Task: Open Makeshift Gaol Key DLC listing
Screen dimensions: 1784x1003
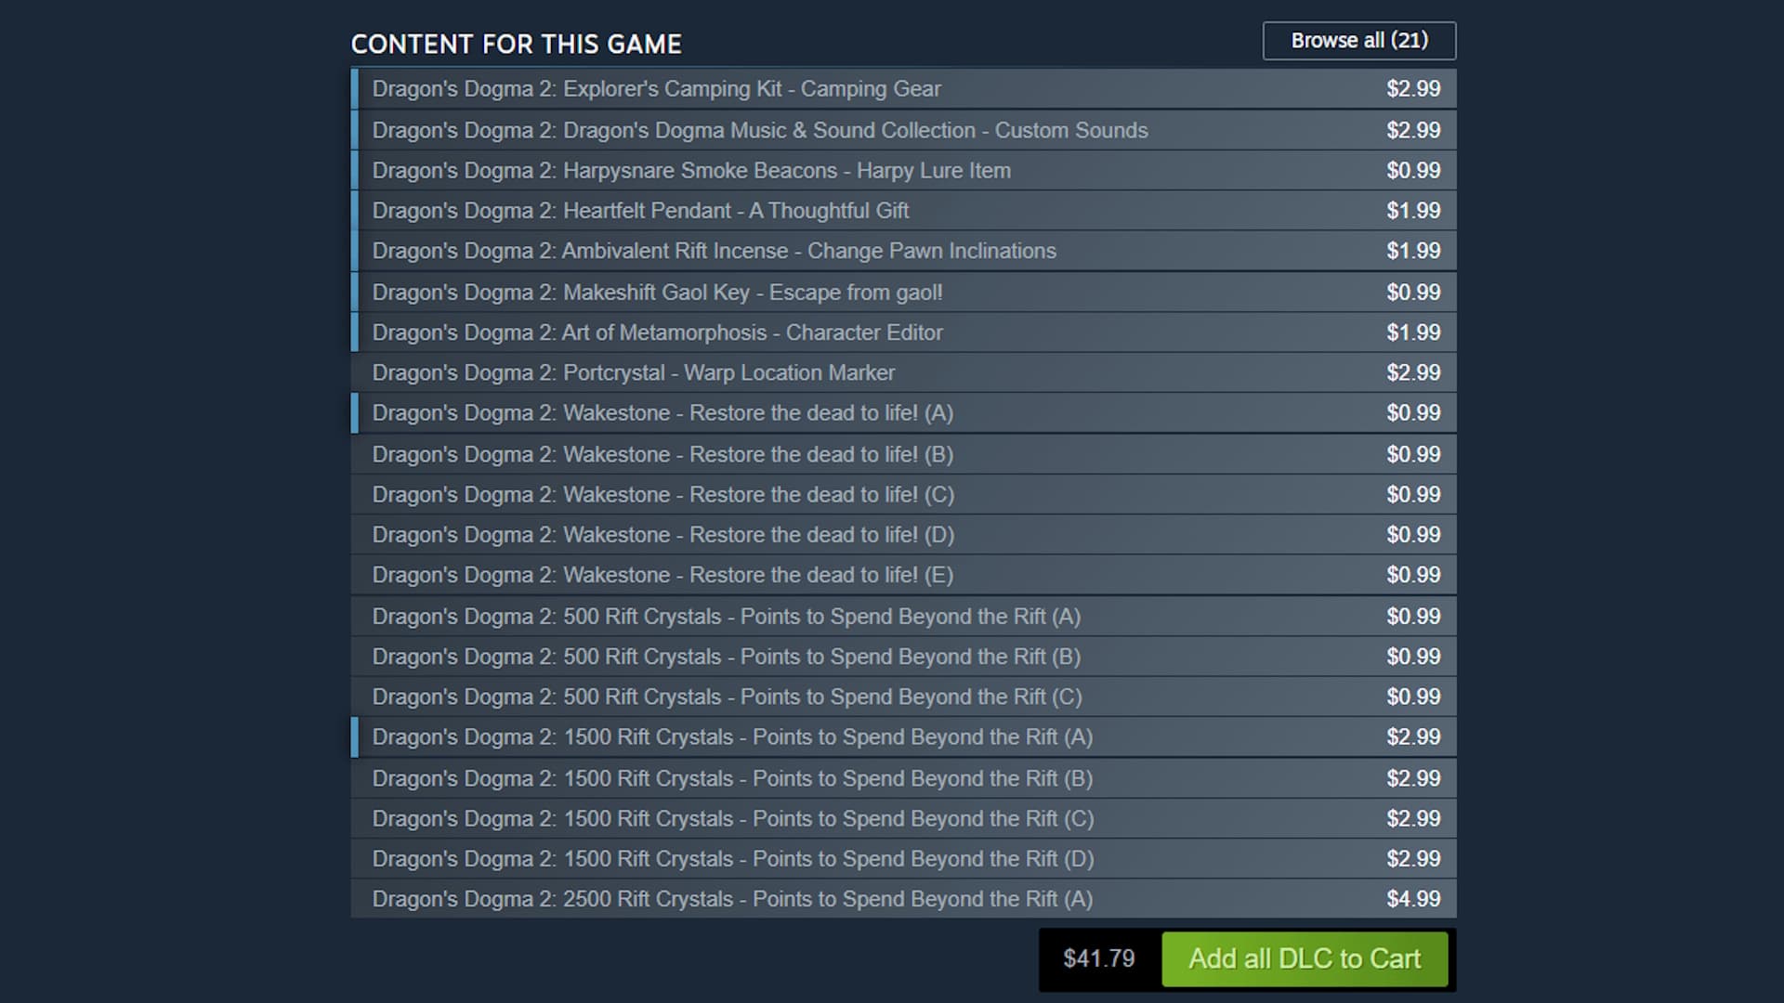Action: click(657, 293)
